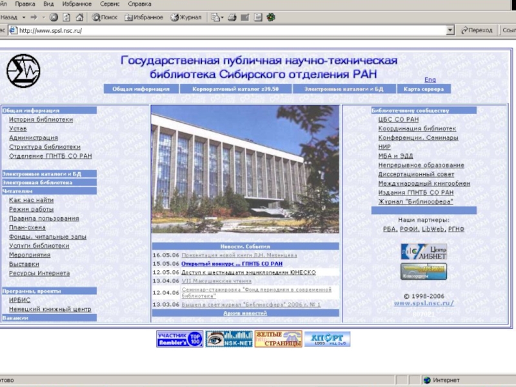
Task: Switch to English via Eng link
Action: (x=430, y=80)
